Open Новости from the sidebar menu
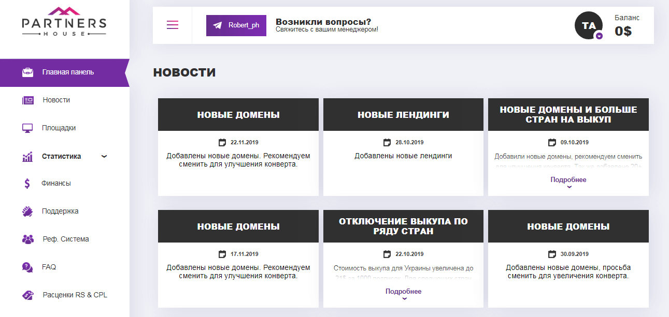The width and height of the screenshot is (669, 317). tap(56, 99)
